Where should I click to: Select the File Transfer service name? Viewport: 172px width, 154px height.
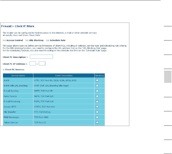coord(10,112)
